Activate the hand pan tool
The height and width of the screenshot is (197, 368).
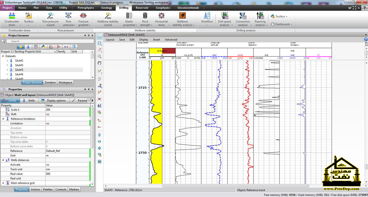pyautogui.click(x=99, y=63)
